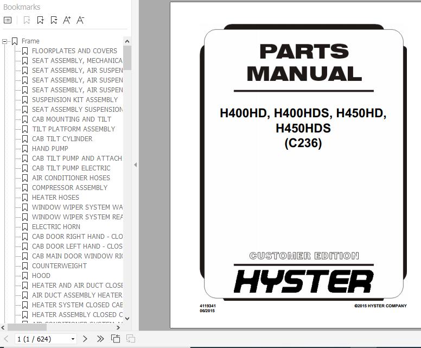Open SEAT ASSEMBLY SUSPENSION bookmark
This screenshot has height=348, width=421.
77,109
